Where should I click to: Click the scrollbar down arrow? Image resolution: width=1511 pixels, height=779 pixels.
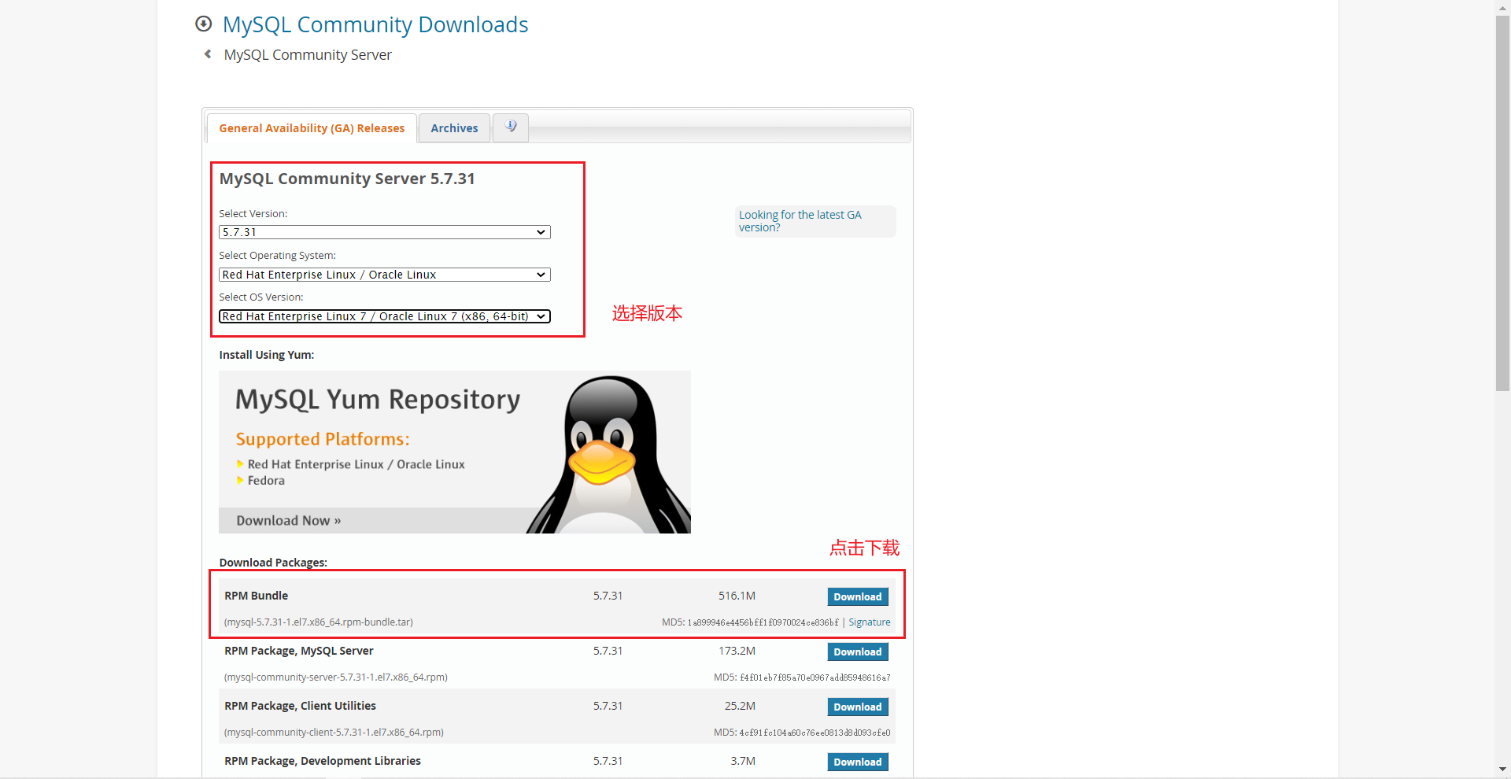click(x=1502, y=770)
